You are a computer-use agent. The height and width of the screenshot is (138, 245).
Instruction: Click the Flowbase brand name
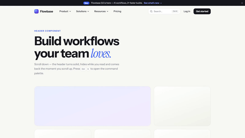46,11
